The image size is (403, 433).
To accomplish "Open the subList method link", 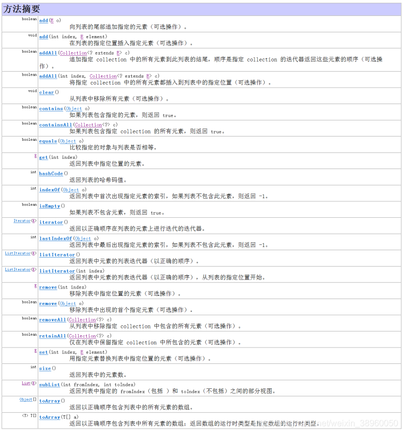I will coord(49,385).
